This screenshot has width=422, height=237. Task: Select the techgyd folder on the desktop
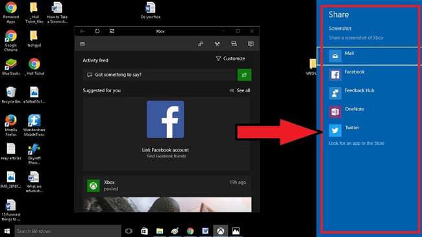[34, 39]
